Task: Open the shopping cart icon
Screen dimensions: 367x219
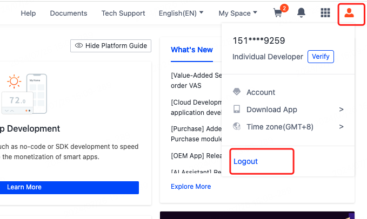Action: 279,13
